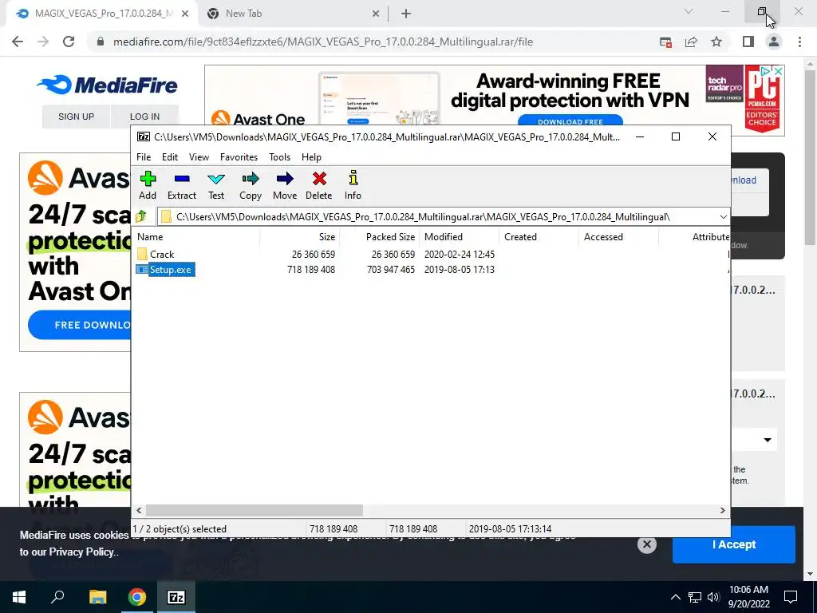
Task: Click the 7-Zip taskbar icon
Action: click(176, 597)
